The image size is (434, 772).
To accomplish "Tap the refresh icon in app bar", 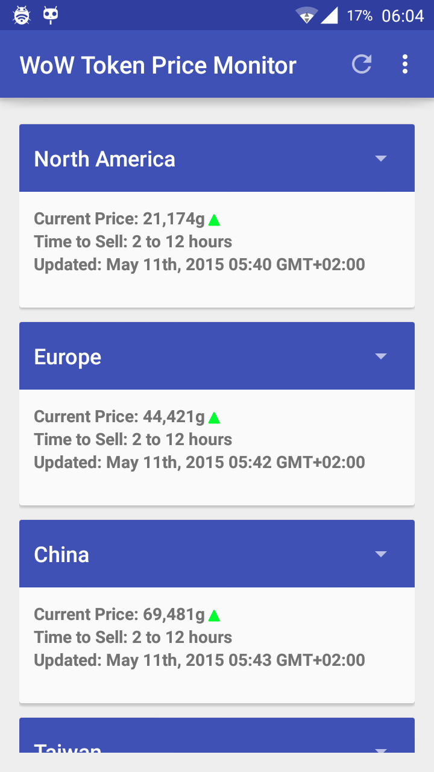I will (x=362, y=64).
